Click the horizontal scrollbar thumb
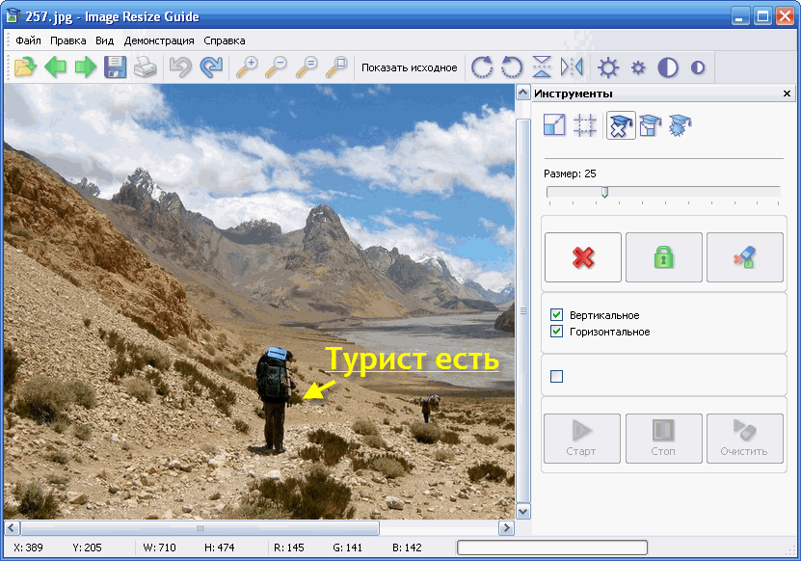This screenshot has width=801, height=561. 200,528
